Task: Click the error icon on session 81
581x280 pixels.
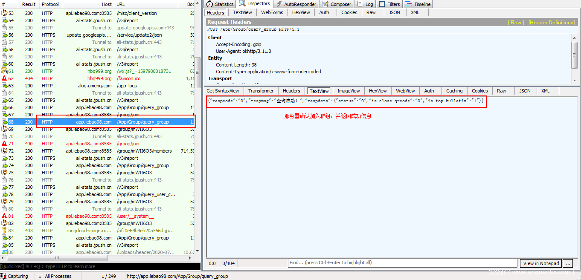Action: coord(4,216)
